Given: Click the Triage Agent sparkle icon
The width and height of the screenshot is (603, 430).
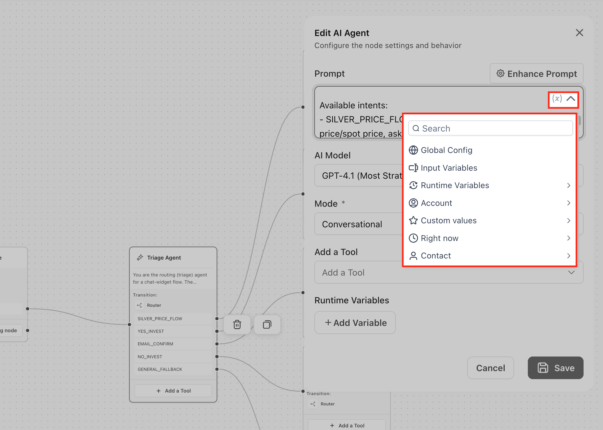Looking at the screenshot, I should (x=140, y=258).
